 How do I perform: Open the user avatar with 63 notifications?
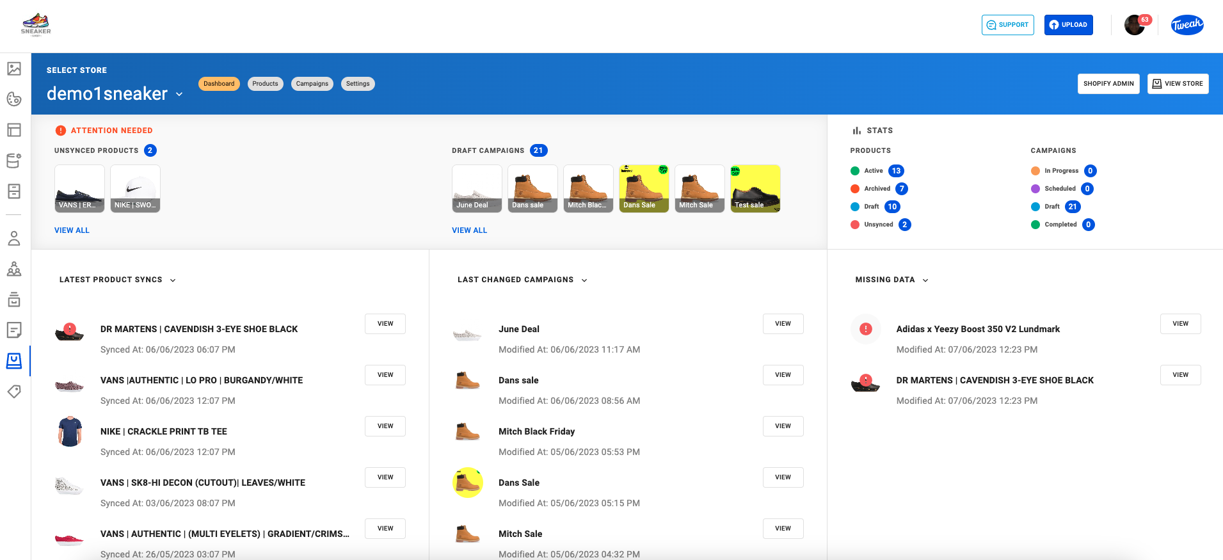pos(1135,25)
